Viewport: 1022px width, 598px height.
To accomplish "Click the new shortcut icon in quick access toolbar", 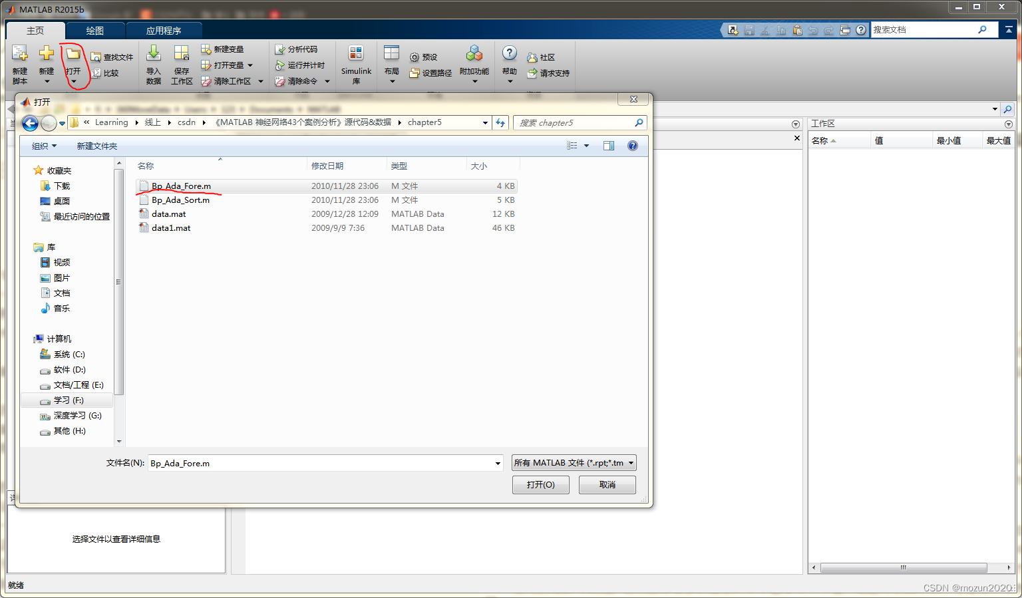I will [733, 30].
